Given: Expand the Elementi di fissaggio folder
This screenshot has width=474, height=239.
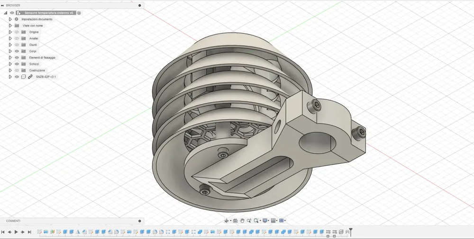Looking at the screenshot, I should point(10,58).
